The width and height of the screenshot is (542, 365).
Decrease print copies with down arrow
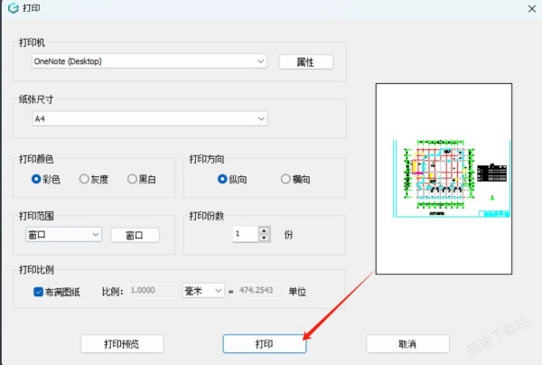pyautogui.click(x=264, y=238)
